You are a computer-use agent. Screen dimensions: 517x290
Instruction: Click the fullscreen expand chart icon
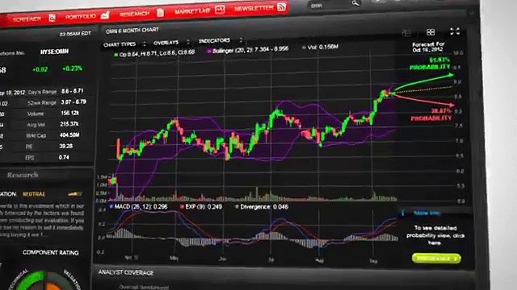pos(455,31)
